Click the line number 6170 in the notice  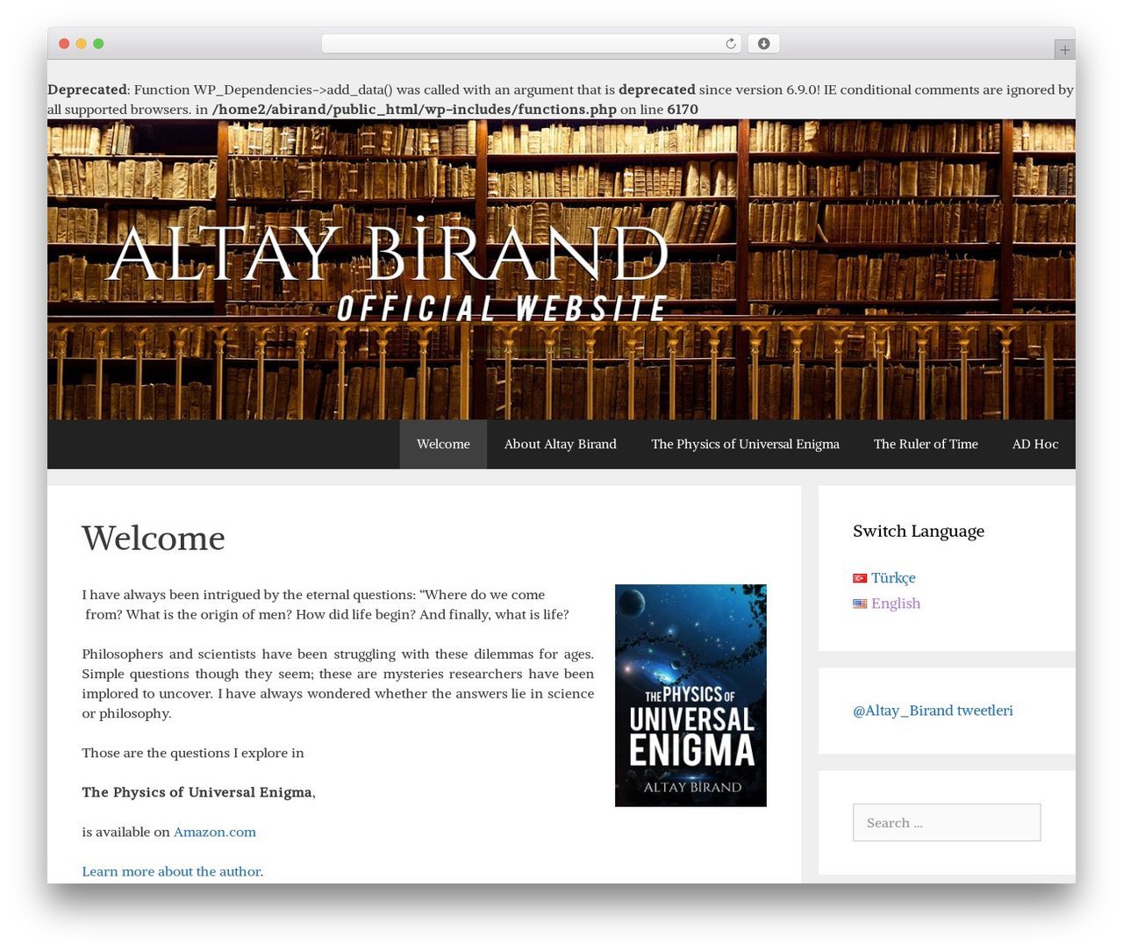(683, 110)
